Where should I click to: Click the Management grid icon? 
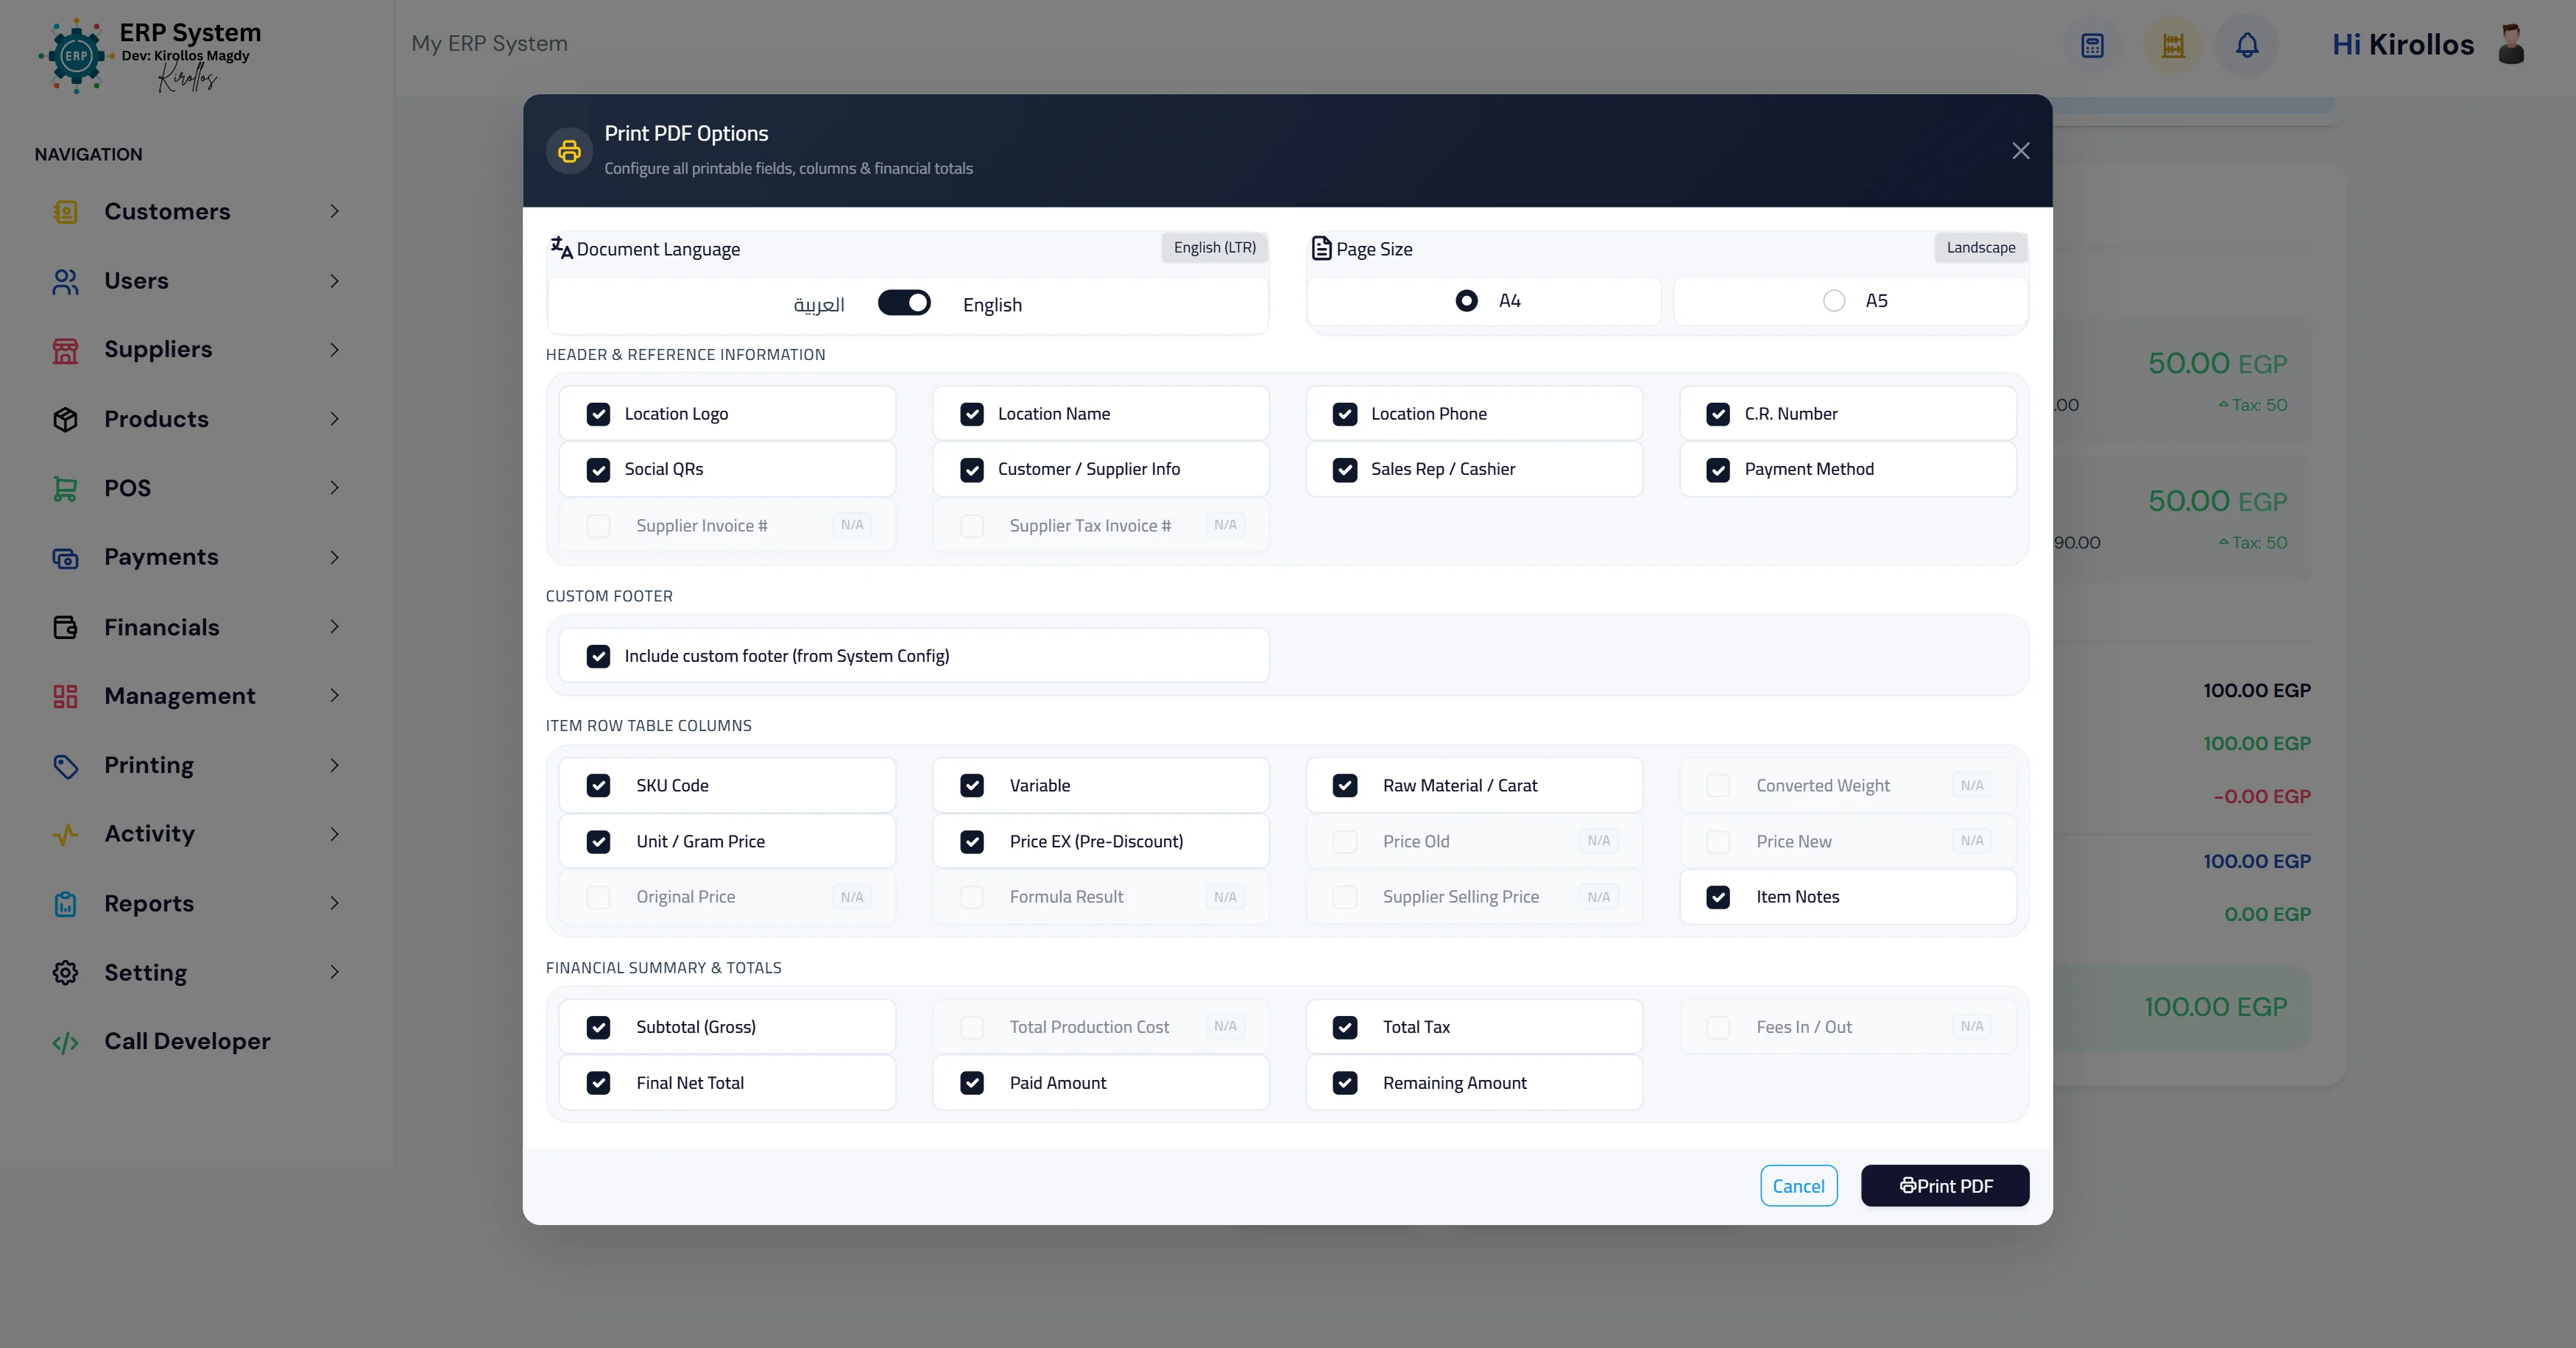click(x=65, y=696)
